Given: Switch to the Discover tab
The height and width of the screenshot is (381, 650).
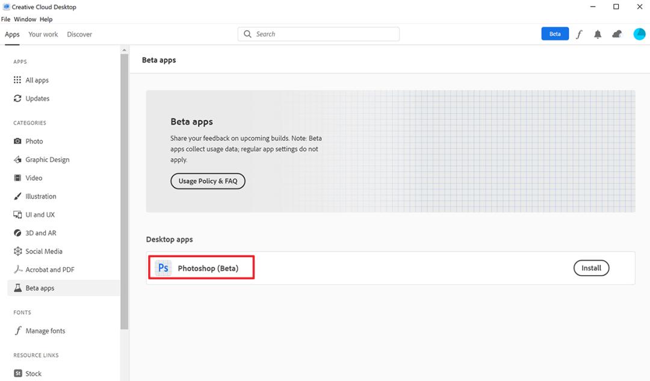Looking at the screenshot, I should [79, 34].
